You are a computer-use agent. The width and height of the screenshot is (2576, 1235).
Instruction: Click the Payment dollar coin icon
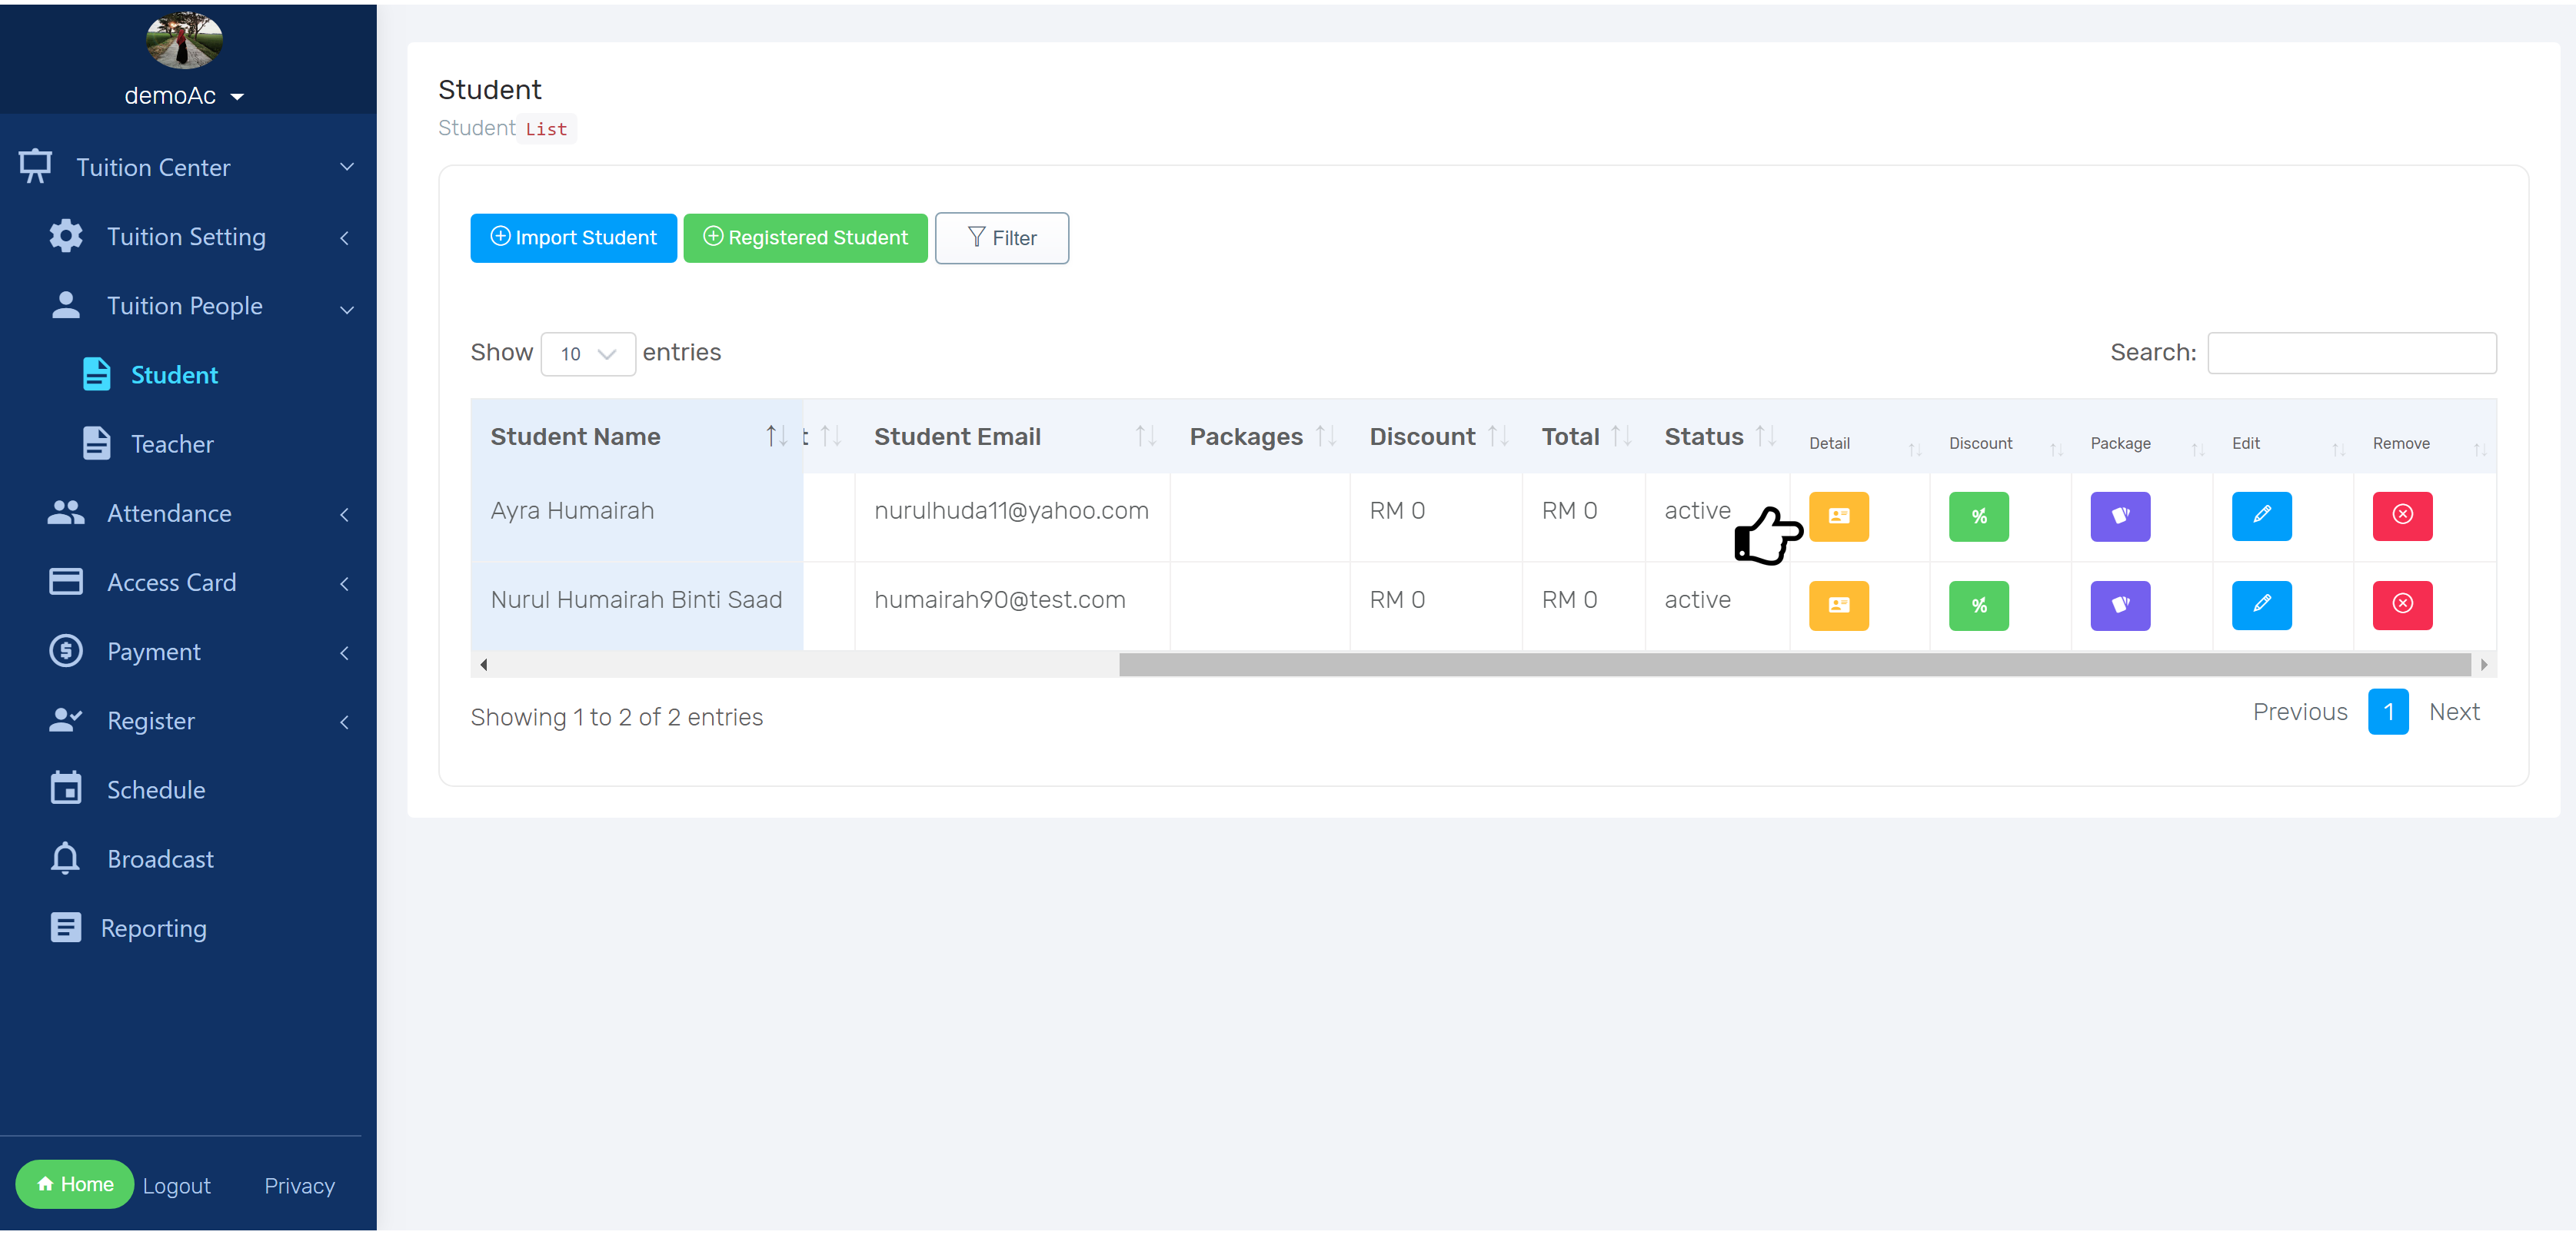coord(66,650)
